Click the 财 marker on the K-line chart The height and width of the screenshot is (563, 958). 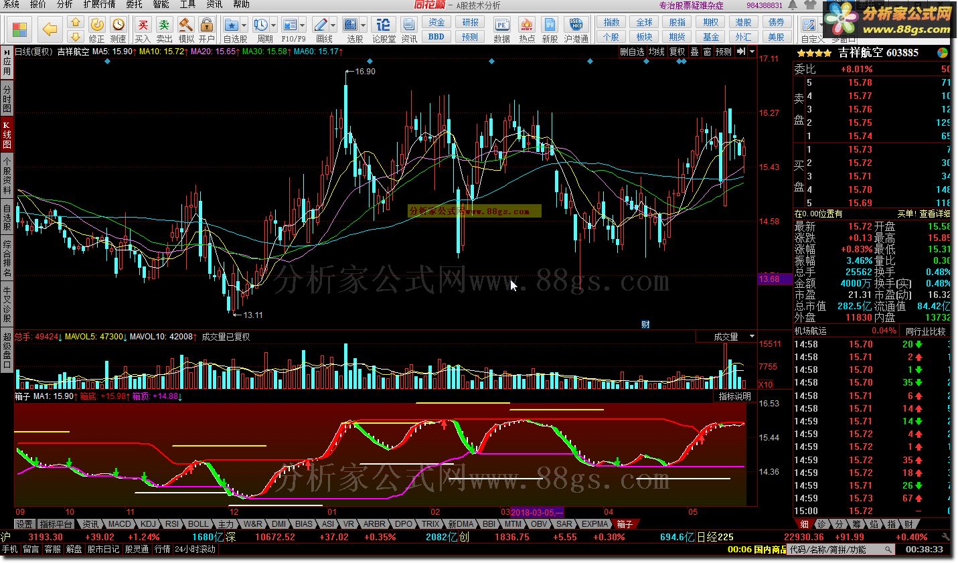click(x=645, y=324)
